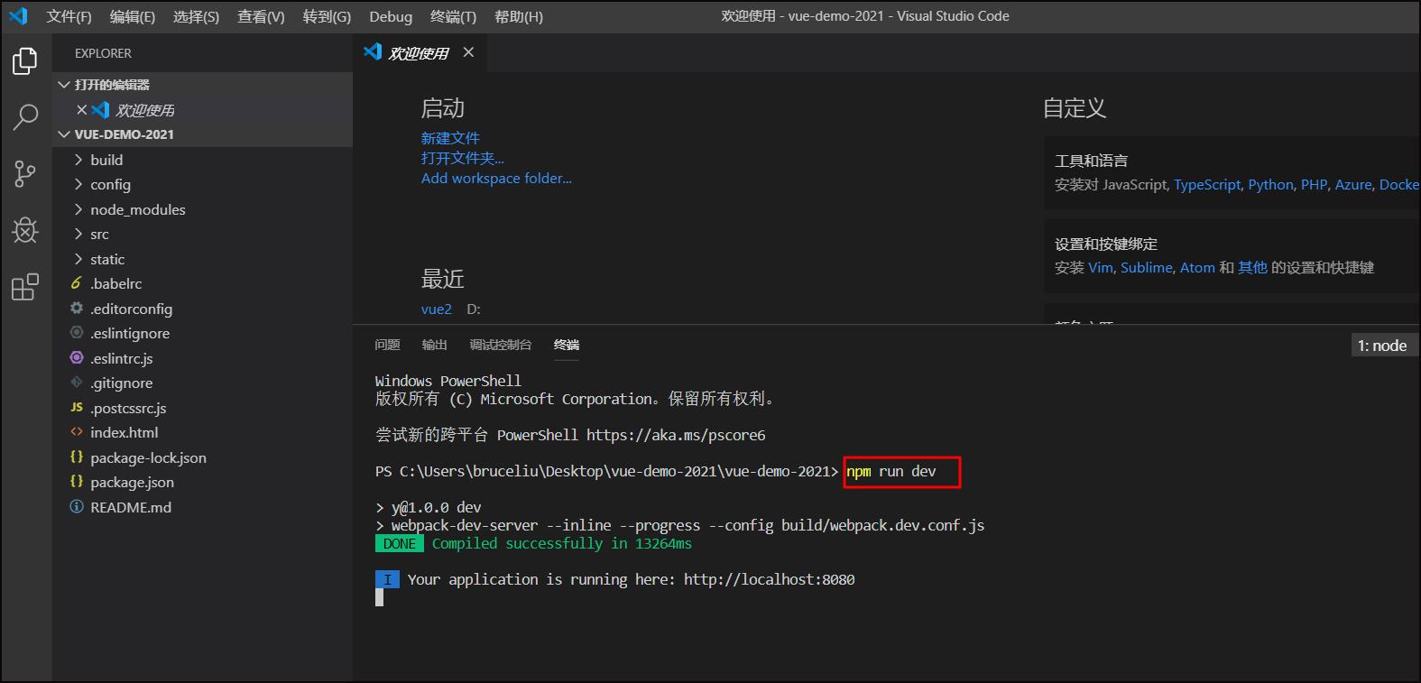Open the Extensions view icon
Image resolution: width=1421 pixels, height=683 pixels.
tap(25, 287)
